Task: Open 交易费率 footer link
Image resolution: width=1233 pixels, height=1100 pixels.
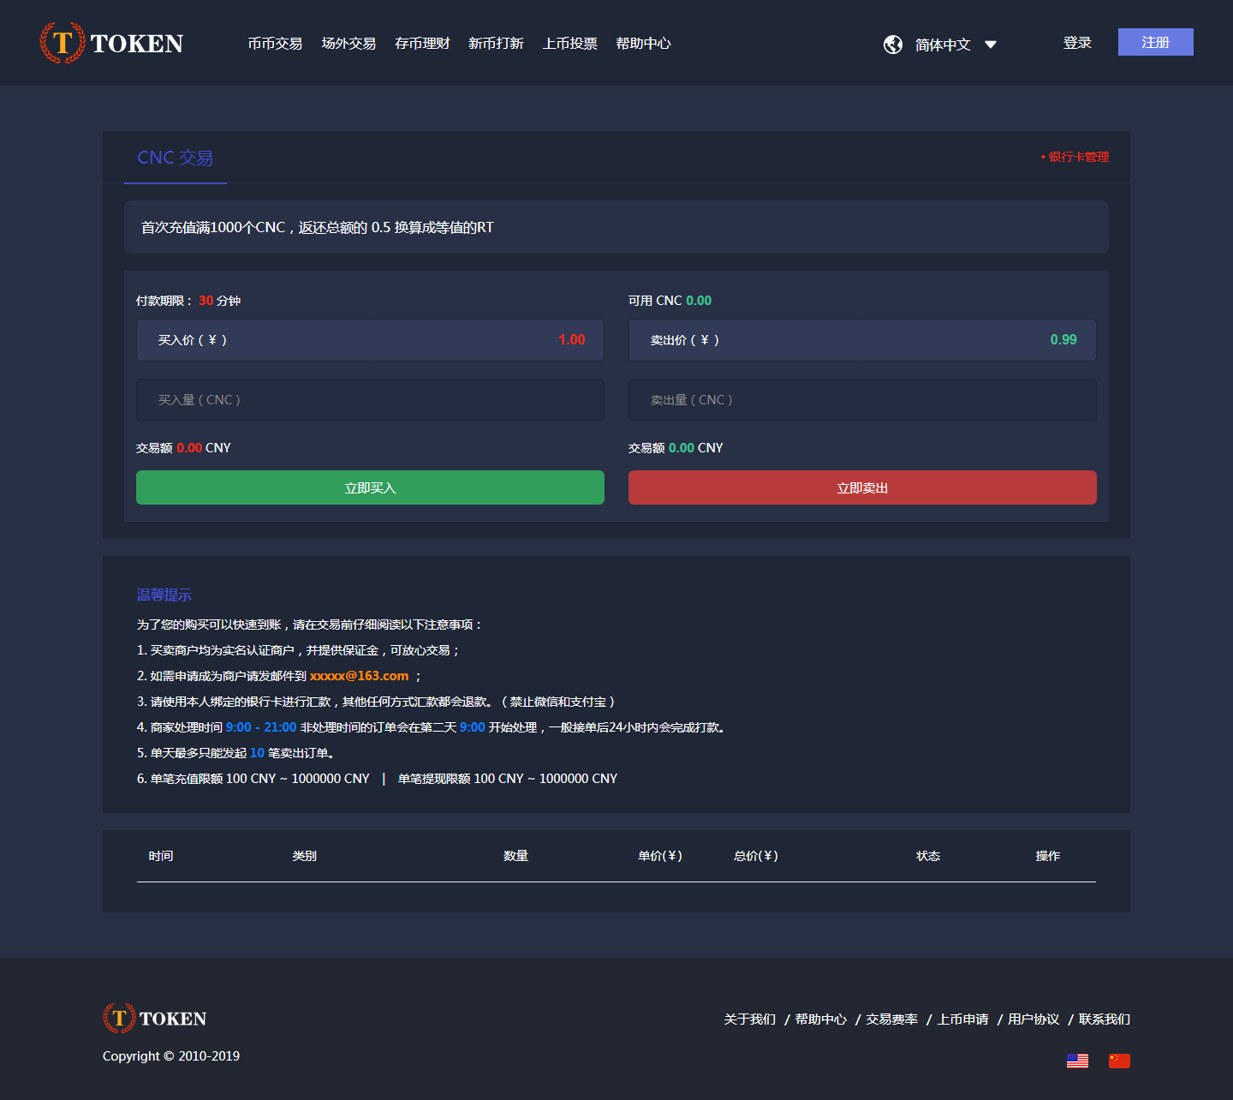Action: pos(891,1019)
